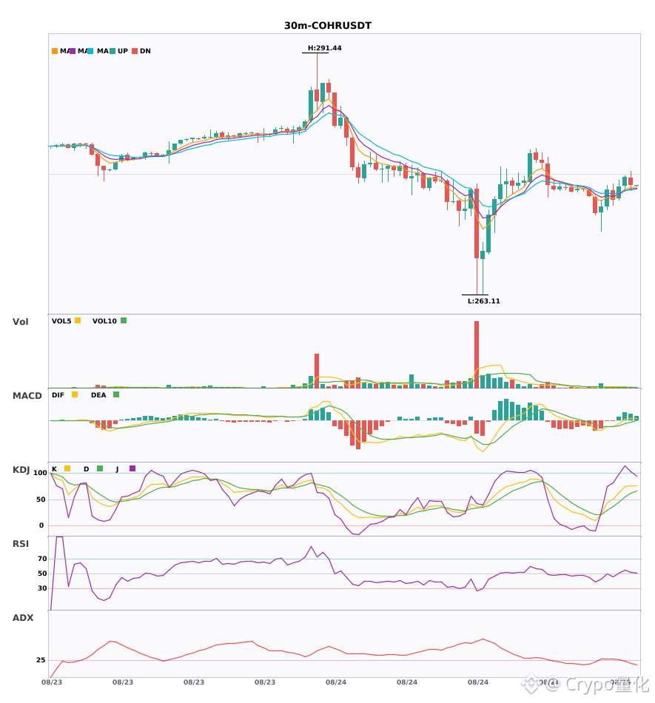This screenshot has width=655, height=703.
Task: Click the yellow VOL5 legend swatch
Action: coord(78,320)
